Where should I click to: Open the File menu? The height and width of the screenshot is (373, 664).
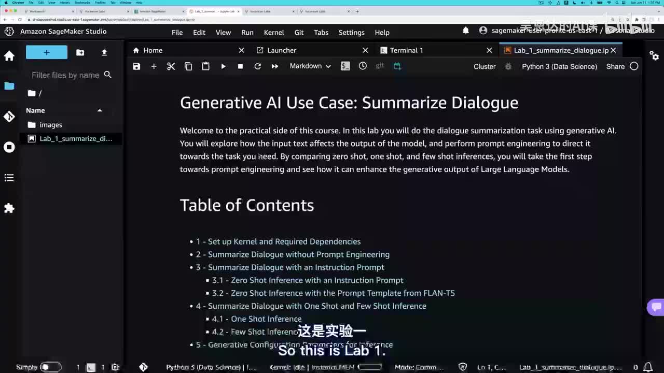[177, 32]
